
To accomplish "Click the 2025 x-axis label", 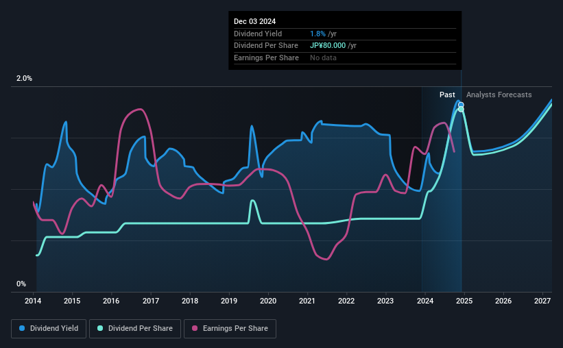I will pyautogui.click(x=464, y=301).
